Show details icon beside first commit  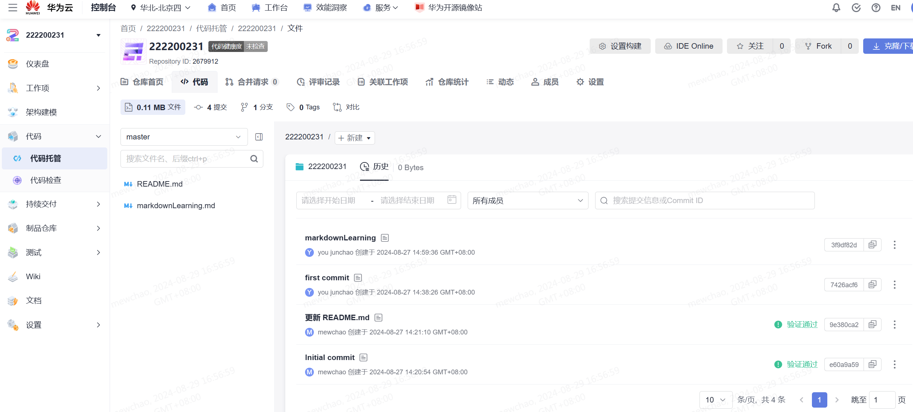[x=358, y=278]
